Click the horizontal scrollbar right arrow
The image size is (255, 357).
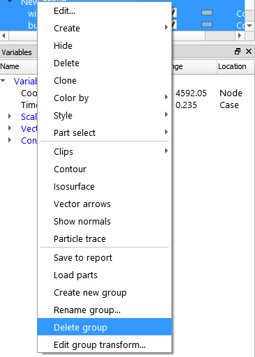point(240,36)
